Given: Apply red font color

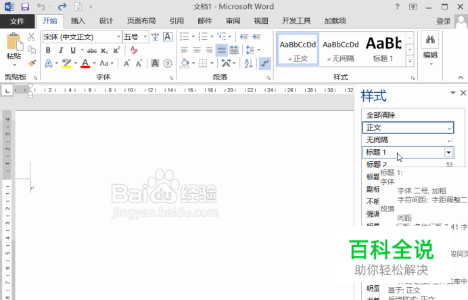Looking at the screenshot, I should point(85,64).
